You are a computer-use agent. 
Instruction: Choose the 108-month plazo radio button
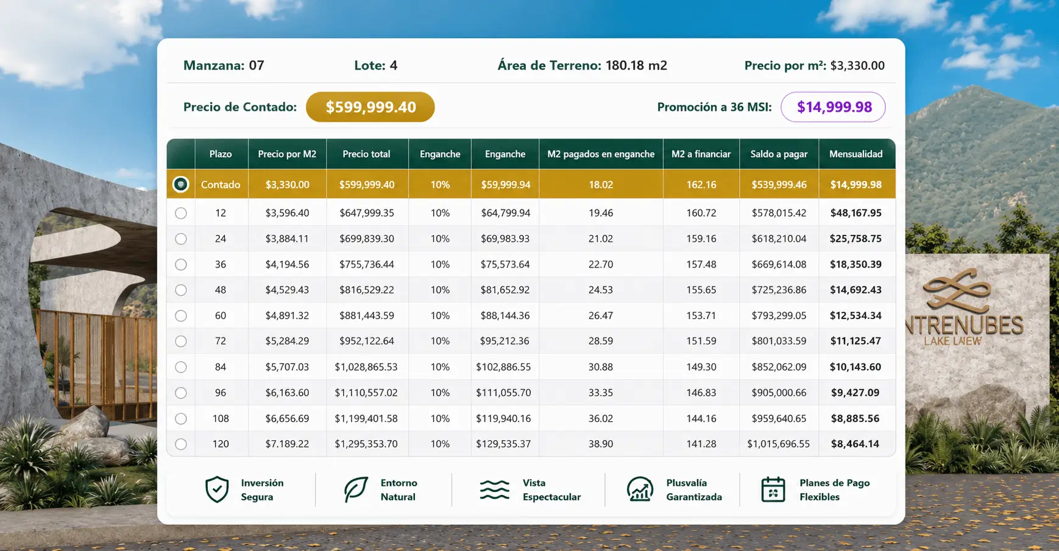tap(181, 418)
